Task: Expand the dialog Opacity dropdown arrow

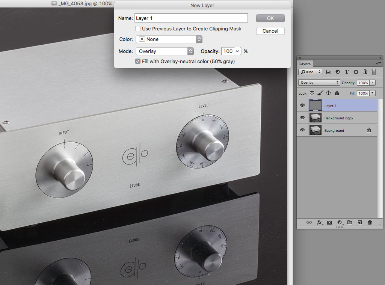Action: tap(237, 51)
